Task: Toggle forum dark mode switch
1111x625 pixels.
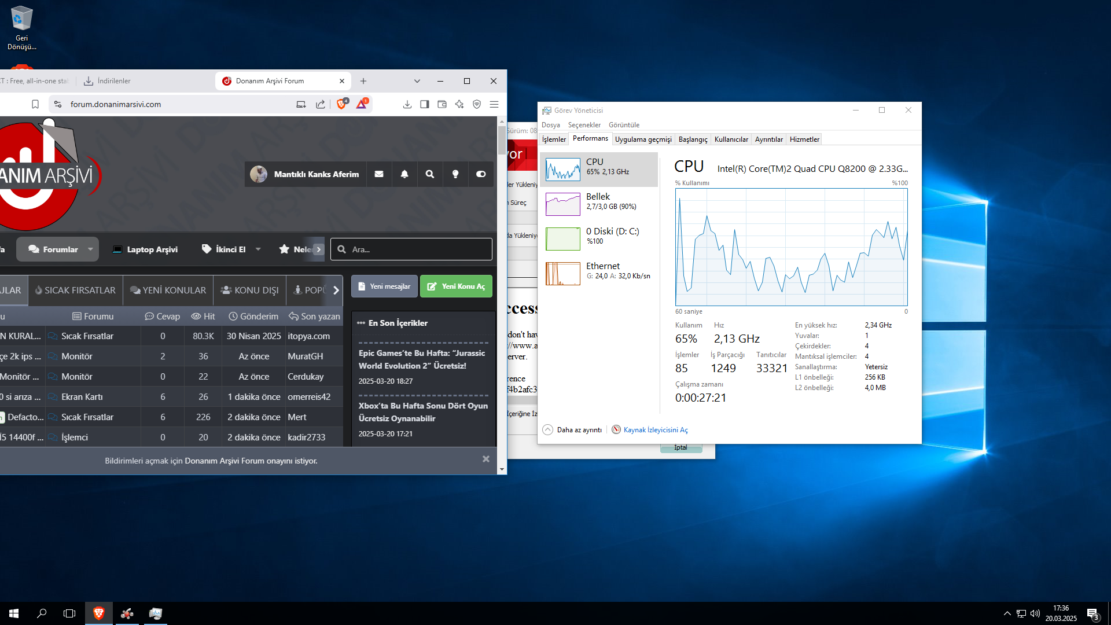Action: point(481,174)
